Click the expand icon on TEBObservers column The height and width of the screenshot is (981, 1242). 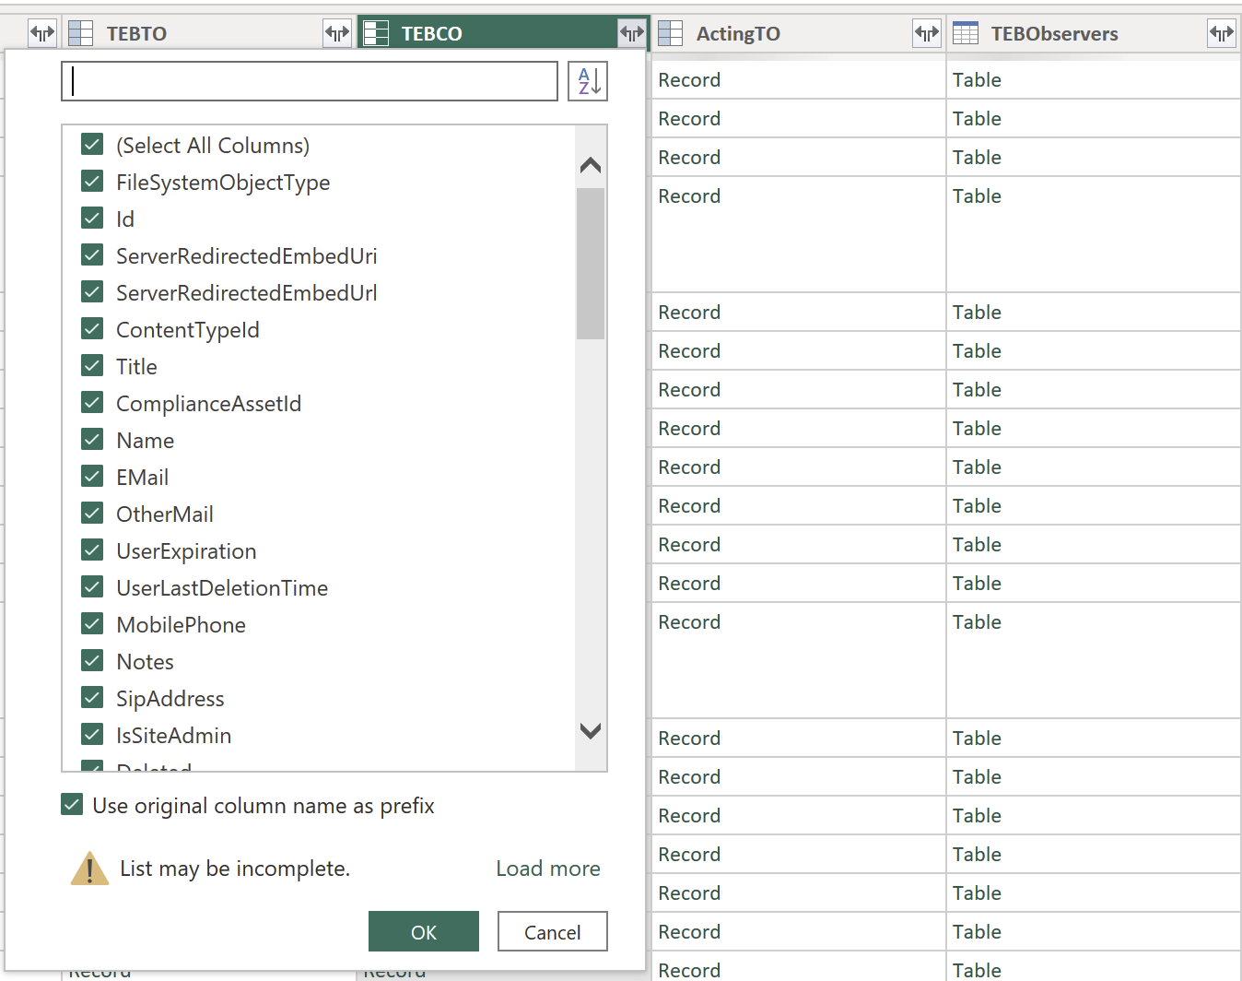coord(1222,34)
